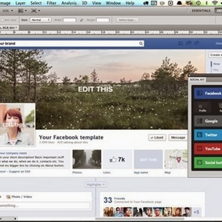Click the Google button in Social Kit
Screen dimensions: 222x222
208,121
